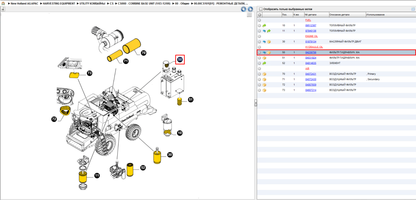Image resolution: width=416 pixels, height=200 pixels.
Task: Click the plus icon on row 84814635
Action: [x=260, y=63]
